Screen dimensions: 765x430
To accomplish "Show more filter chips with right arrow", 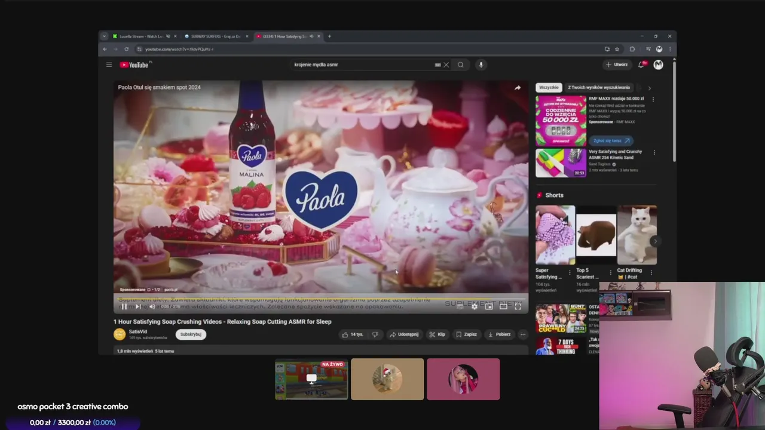I will (650, 88).
